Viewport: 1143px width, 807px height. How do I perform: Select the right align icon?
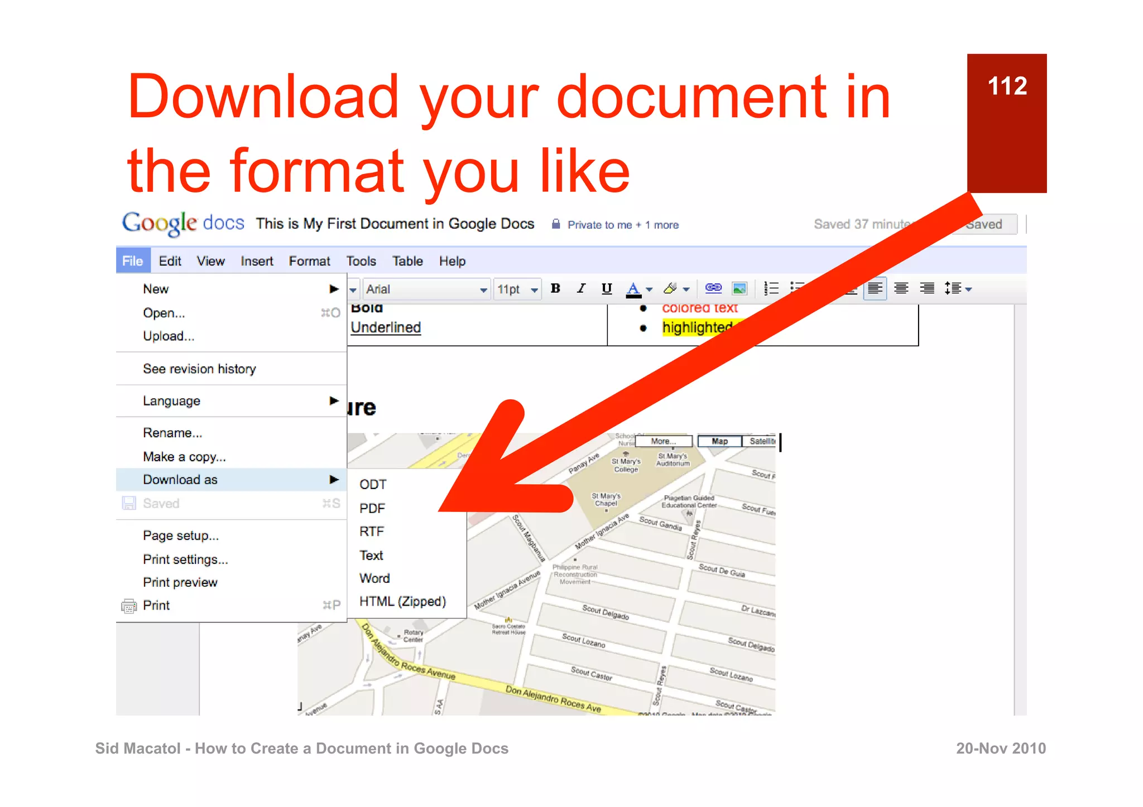point(927,289)
